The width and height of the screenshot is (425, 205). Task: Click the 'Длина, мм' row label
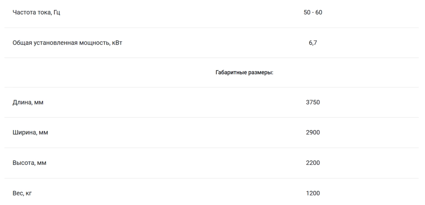28,103
